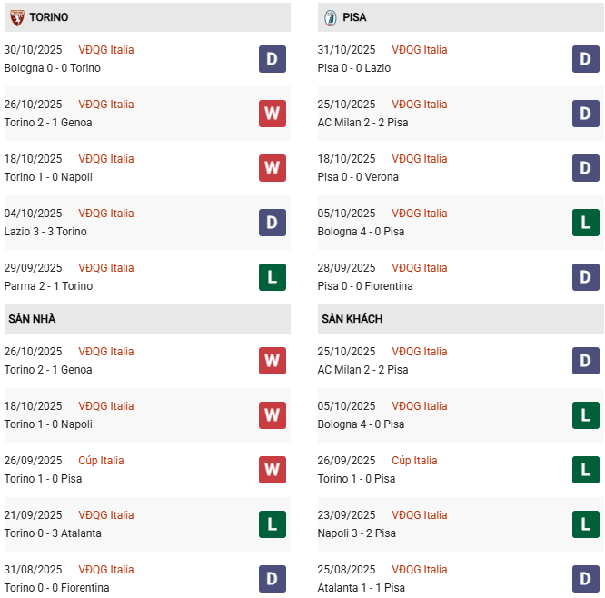
Task: Open Cúp Italia link in the Sân Nhà list
Action: click(x=101, y=461)
